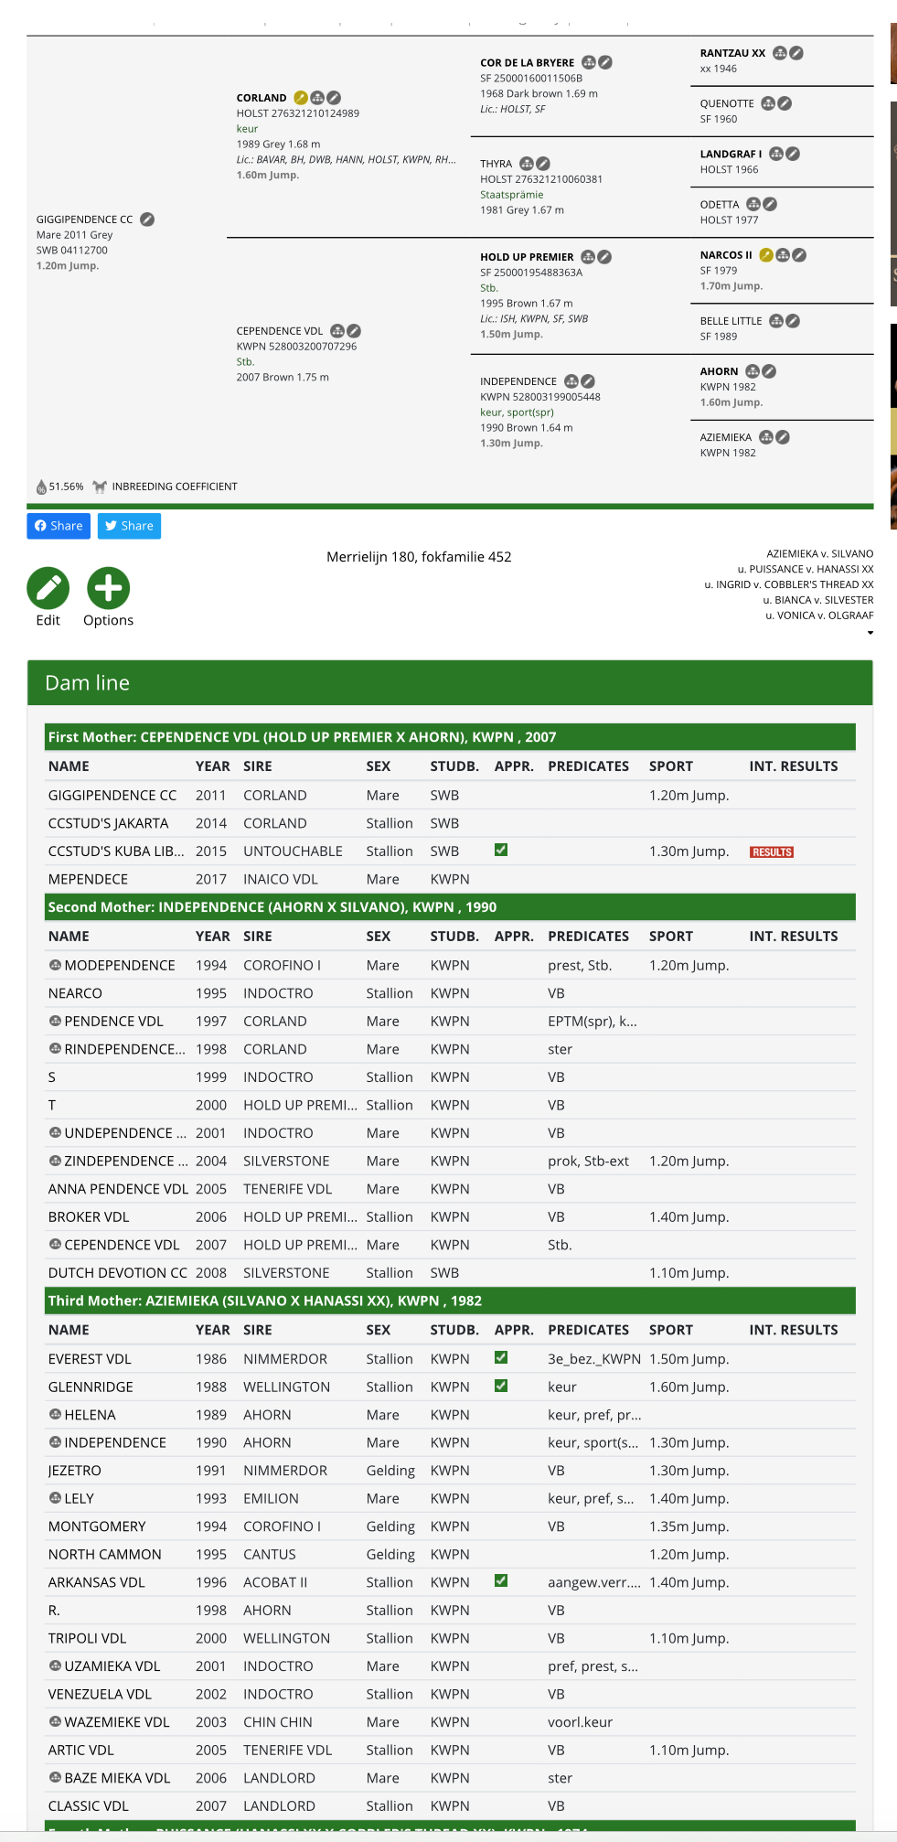The image size is (897, 1842).
Task: Click the gold medal icon beside NARCOS II
Action: (766, 254)
